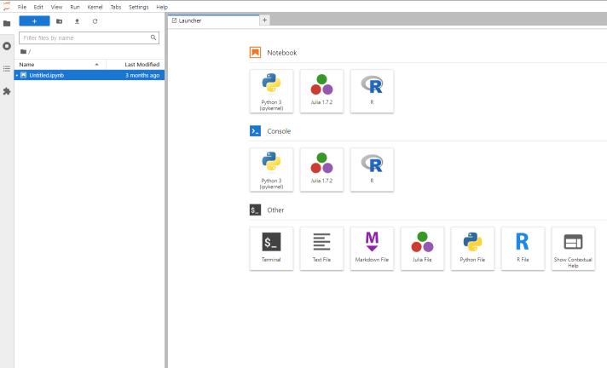
Task: Launch a Julia 1.7.2 console
Action: pos(321,170)
